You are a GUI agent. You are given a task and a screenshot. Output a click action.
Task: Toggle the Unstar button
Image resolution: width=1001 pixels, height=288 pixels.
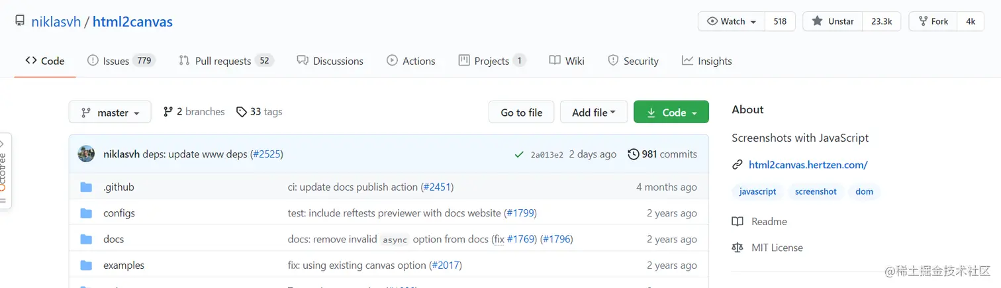tap(833, 21)
